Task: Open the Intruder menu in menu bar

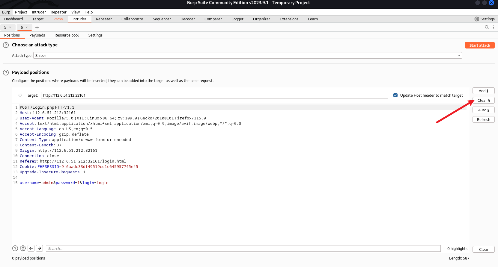Action: (39, 12)
